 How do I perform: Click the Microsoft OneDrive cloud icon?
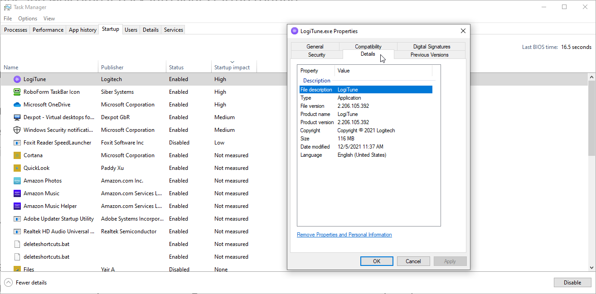17,105
